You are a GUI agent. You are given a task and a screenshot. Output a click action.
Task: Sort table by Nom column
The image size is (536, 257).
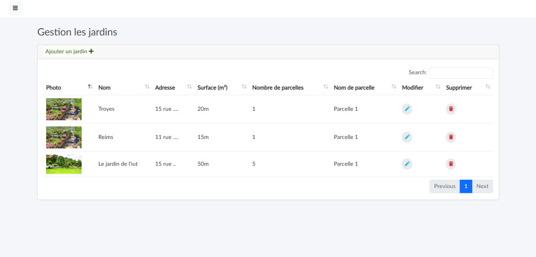tap(104, 88)
